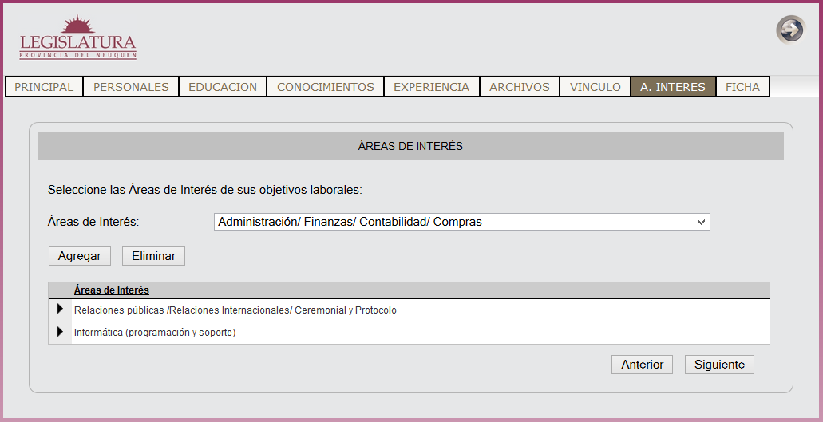Select the Informática (programación y soporte) row
The image size is (823, 422).
[x=155, y=333]
